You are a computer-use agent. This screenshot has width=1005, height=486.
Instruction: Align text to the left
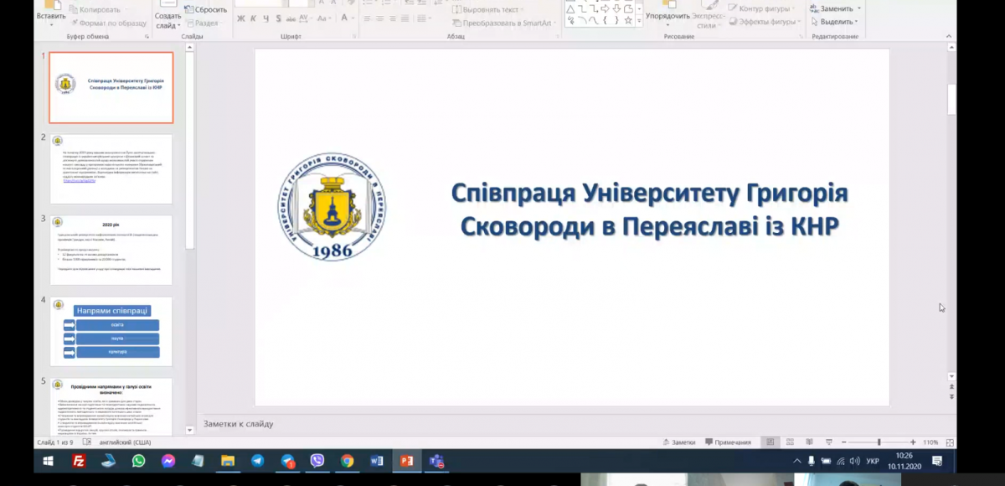coord(367,18)
